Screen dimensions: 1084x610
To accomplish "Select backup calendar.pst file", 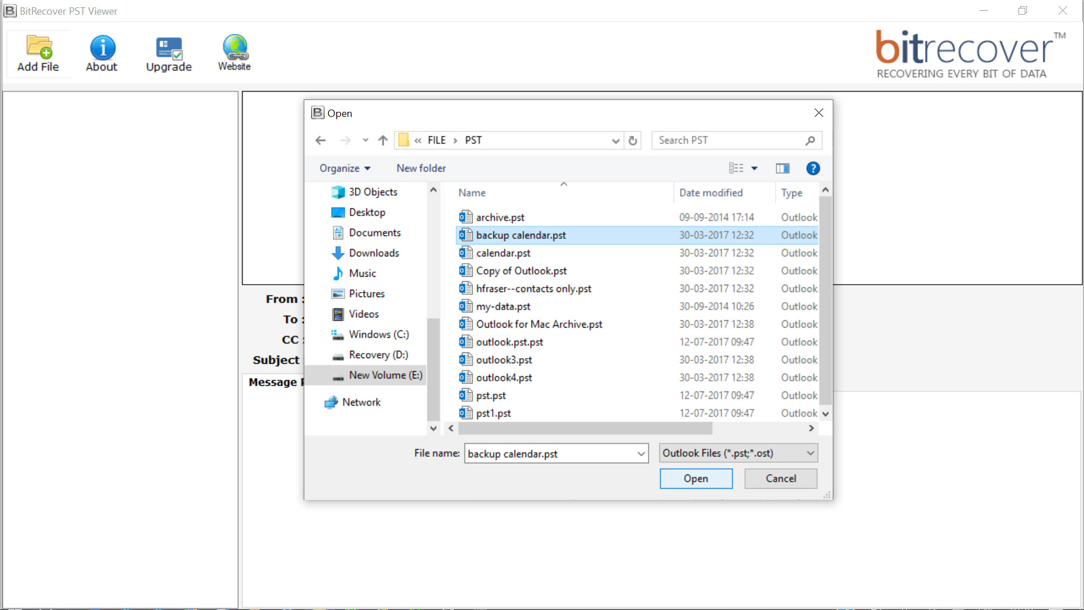I will pos(637,235).
